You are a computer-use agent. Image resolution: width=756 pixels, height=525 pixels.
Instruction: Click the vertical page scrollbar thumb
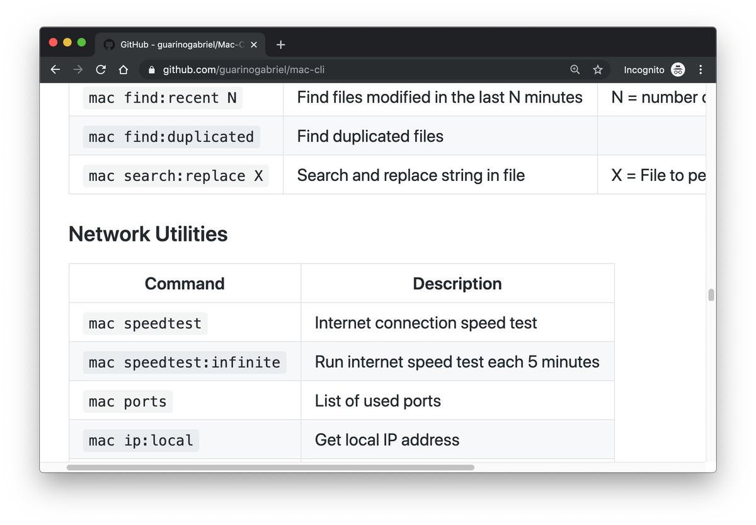(711, 295)
